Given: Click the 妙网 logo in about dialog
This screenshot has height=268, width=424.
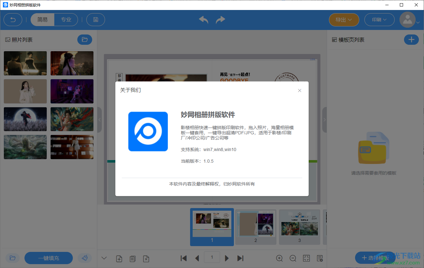Looking at the screenshot, I should click(x=148, y=131).
